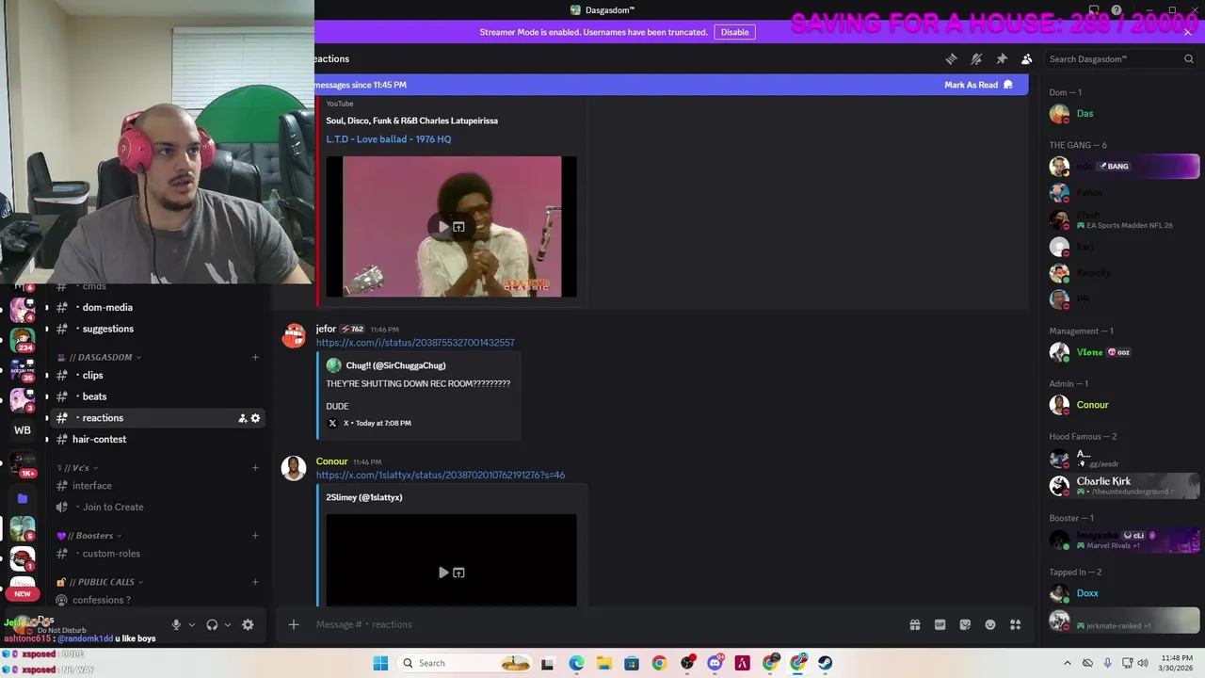1205x678 pixels.
Task: Open the sticker picker
Action: [x=965, y=624]
